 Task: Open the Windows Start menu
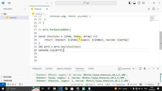(3, 89)
